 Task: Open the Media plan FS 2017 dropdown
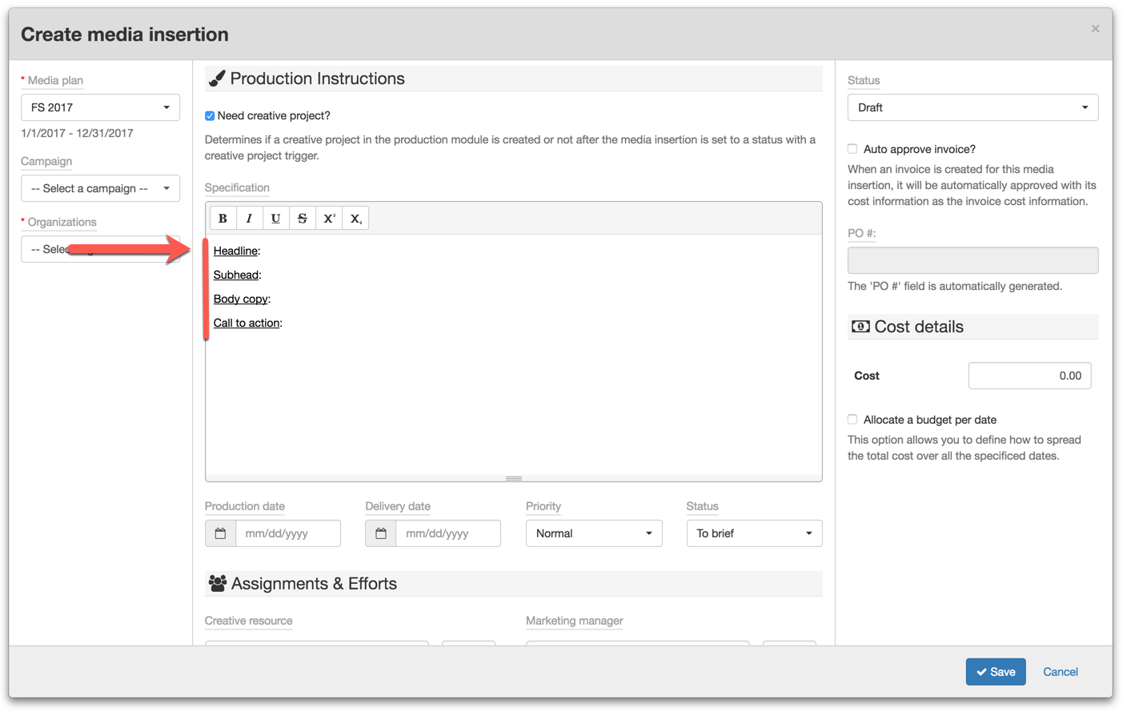(x=100, y=107)
